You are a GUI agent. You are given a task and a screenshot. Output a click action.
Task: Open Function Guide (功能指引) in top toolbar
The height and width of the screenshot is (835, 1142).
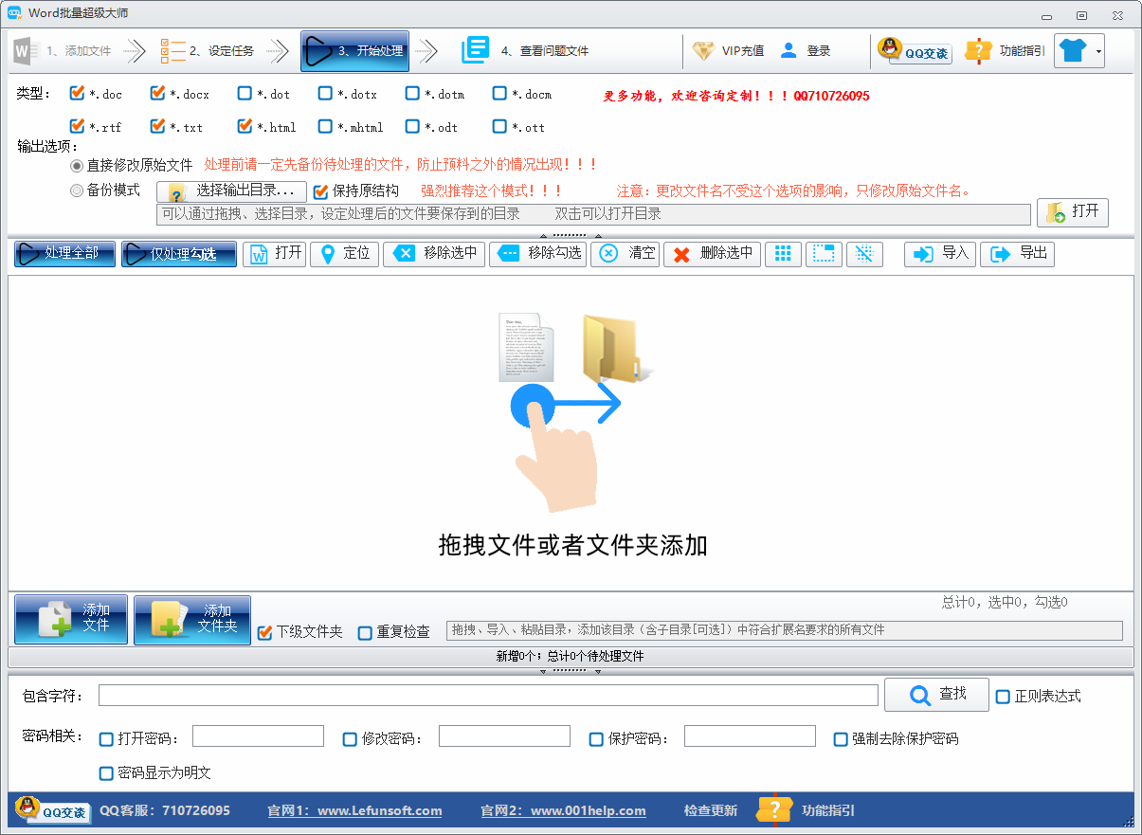(1004, 51)
